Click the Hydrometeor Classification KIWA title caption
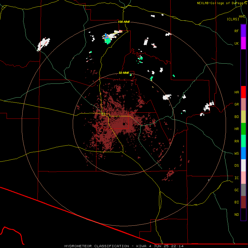This screenshot has width=248, height=248. point(124,246)
